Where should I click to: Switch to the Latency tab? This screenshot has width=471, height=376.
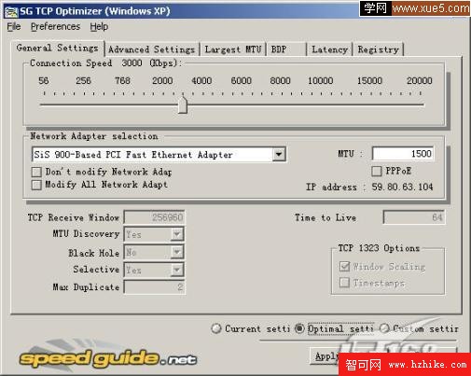[330, 49]
